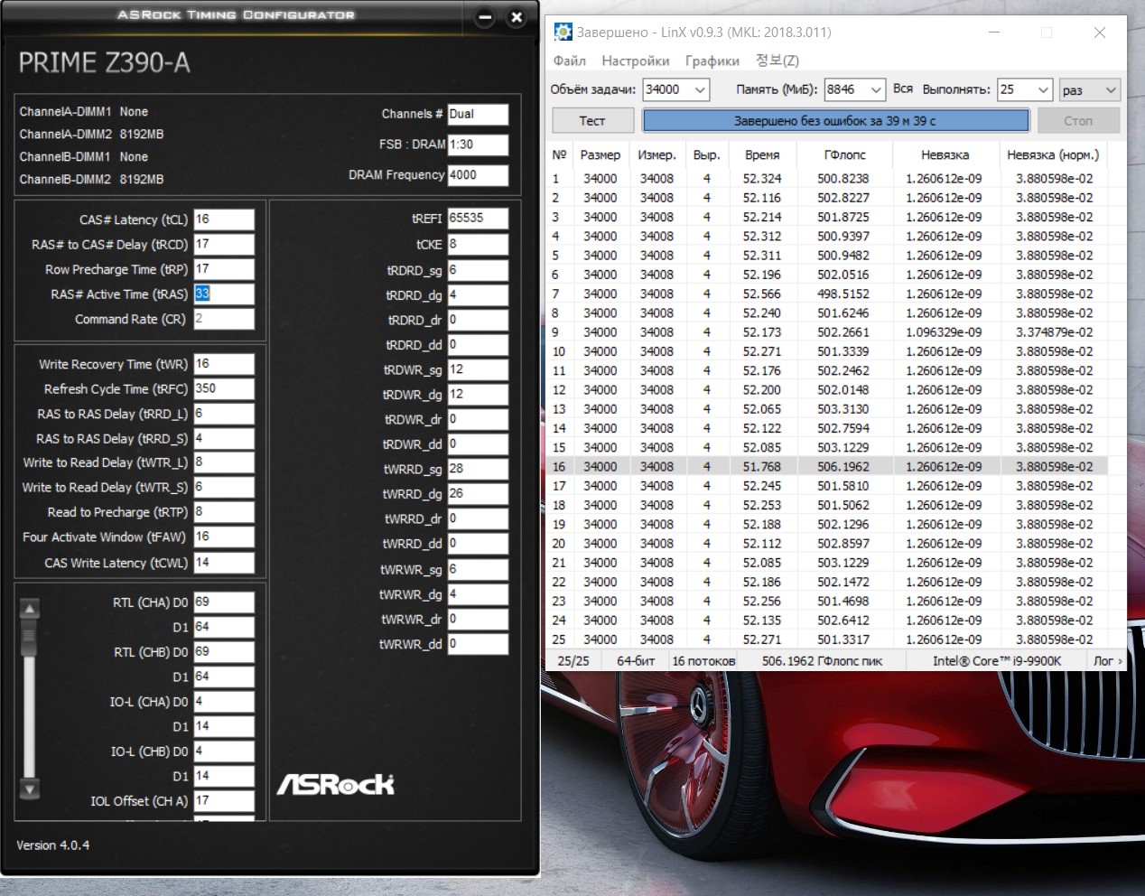Open the Настройки menu in LinX
1145x896 pixels.
pos(636,61)
